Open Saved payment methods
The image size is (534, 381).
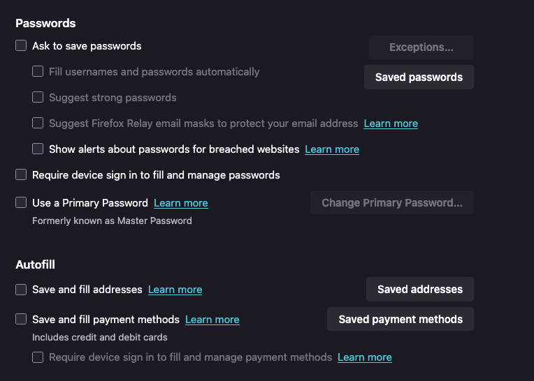400,320
